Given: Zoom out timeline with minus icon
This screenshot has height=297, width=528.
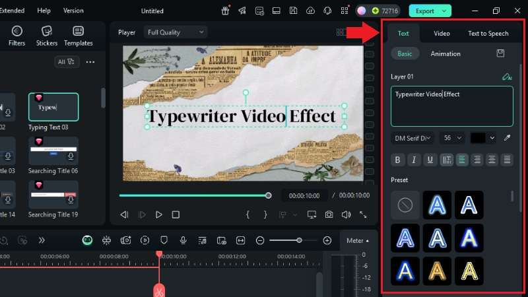Looking at the screenshot, I should pos(259,240).
